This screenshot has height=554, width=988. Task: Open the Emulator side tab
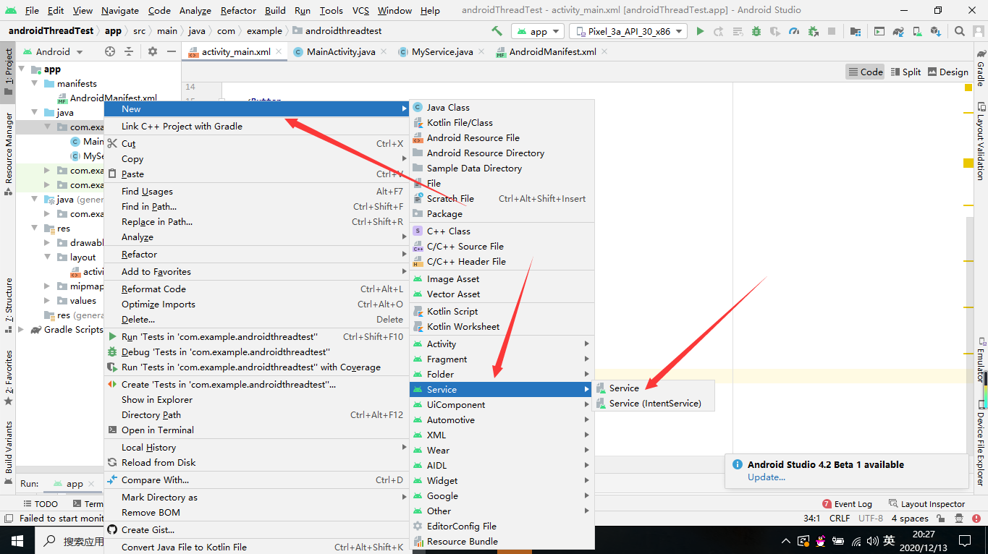(981, 359)
